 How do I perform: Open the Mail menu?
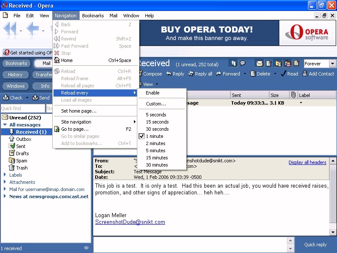coord(113,16)
